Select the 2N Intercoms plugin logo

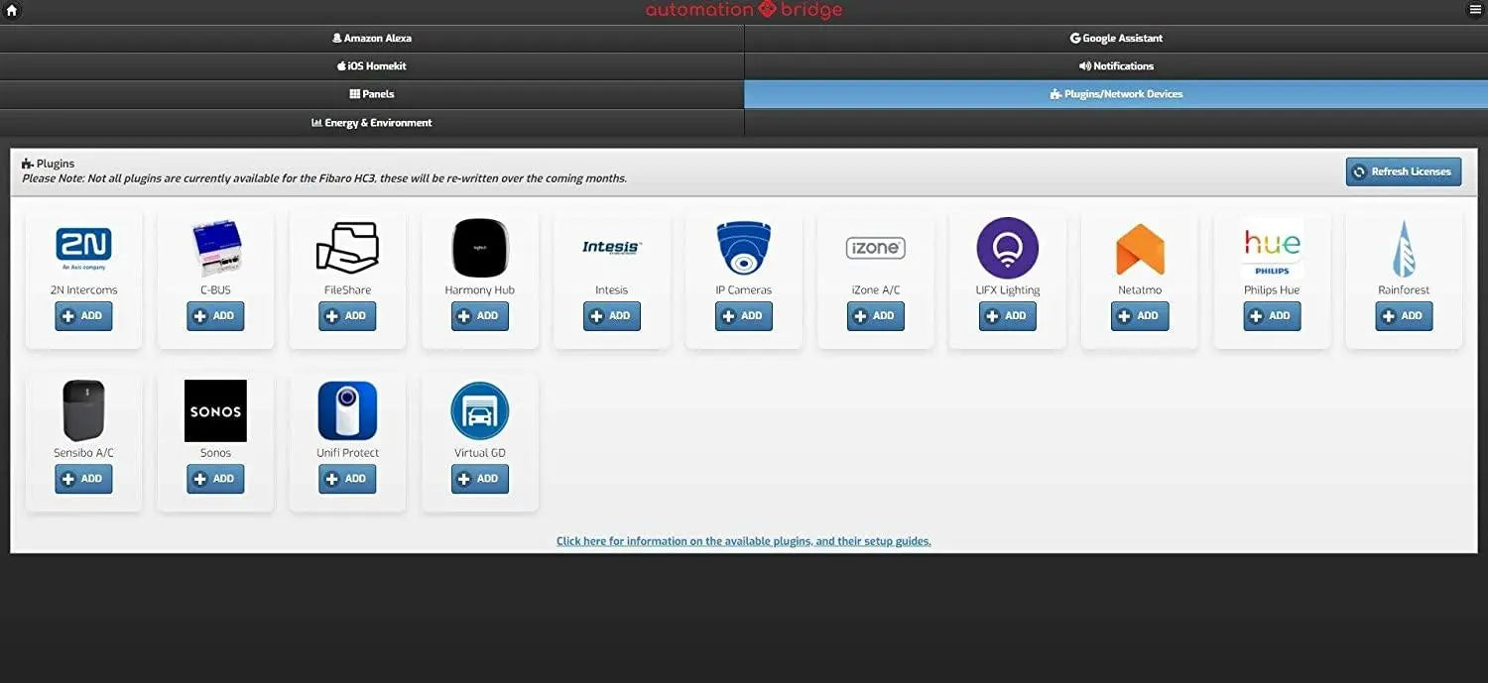coord(83,248)
